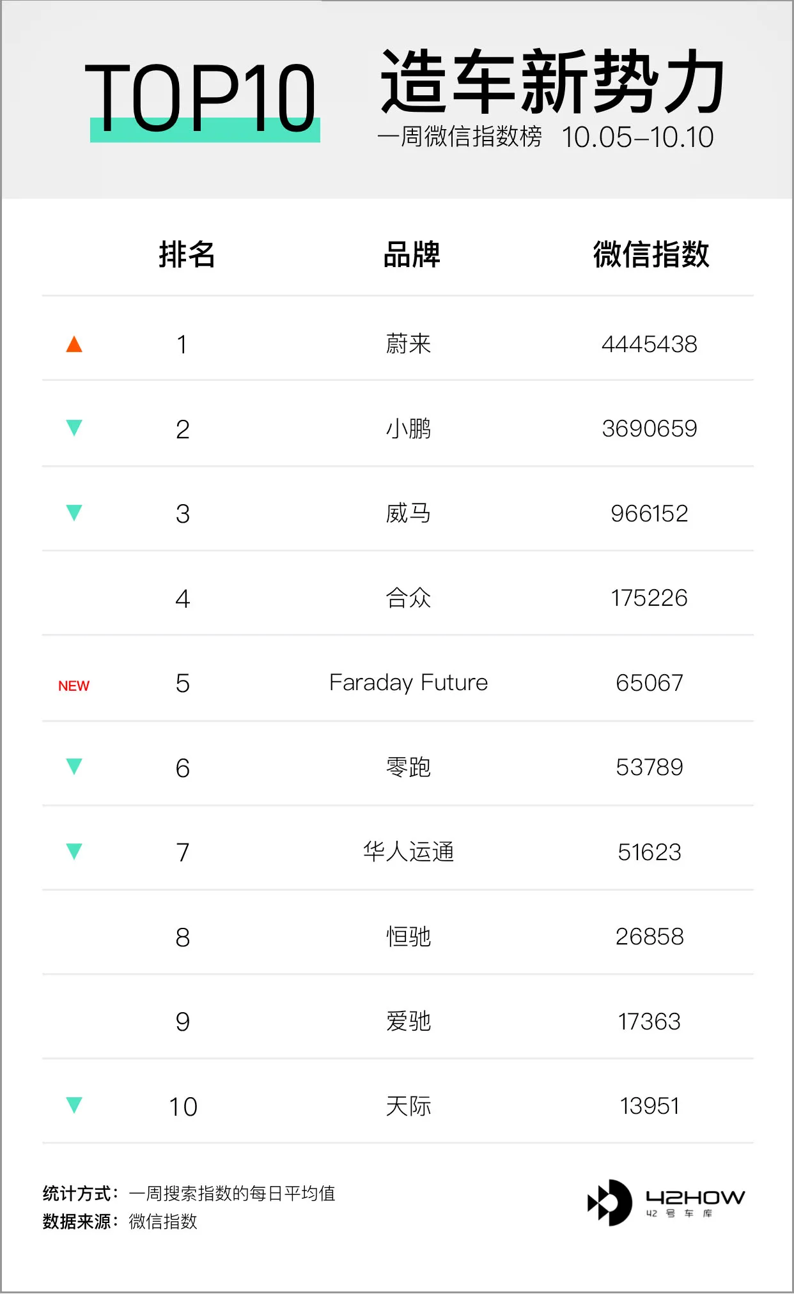
Task: Click the 排名 column header
Action: click(187, 254)
